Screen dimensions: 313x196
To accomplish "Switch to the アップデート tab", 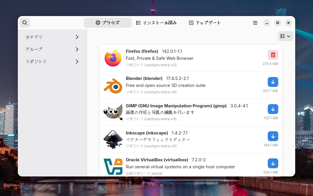I will click(x=205, y=23).
